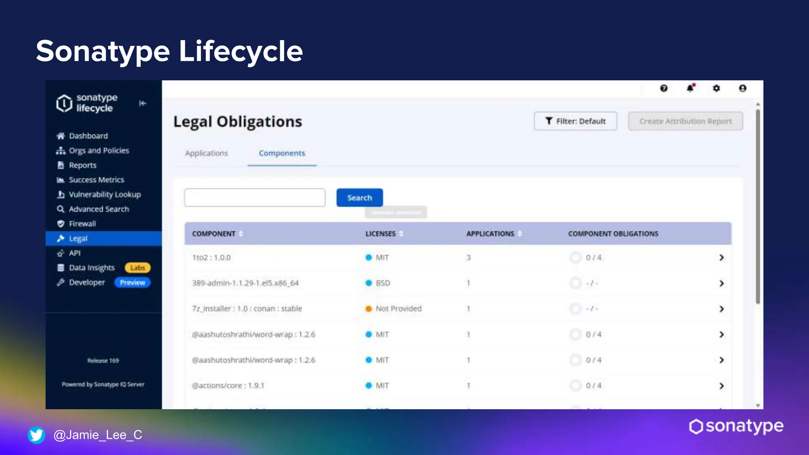
Task: Open the settings gear icon
Action: [716, 88]
